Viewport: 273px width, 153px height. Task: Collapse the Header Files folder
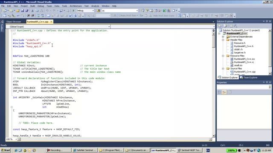coord(223,40)
